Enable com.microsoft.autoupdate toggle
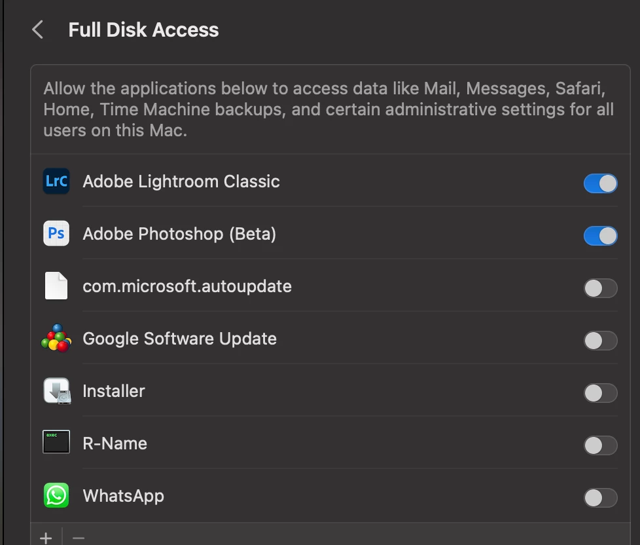Viewport: 640px width, 545px height. pos(600,288)
